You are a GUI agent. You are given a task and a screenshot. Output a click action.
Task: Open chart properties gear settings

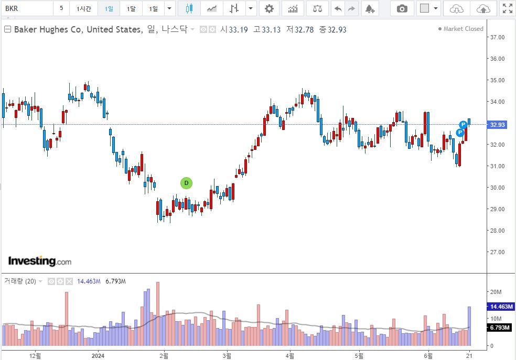pyautogui.click(x=269, y=8)
